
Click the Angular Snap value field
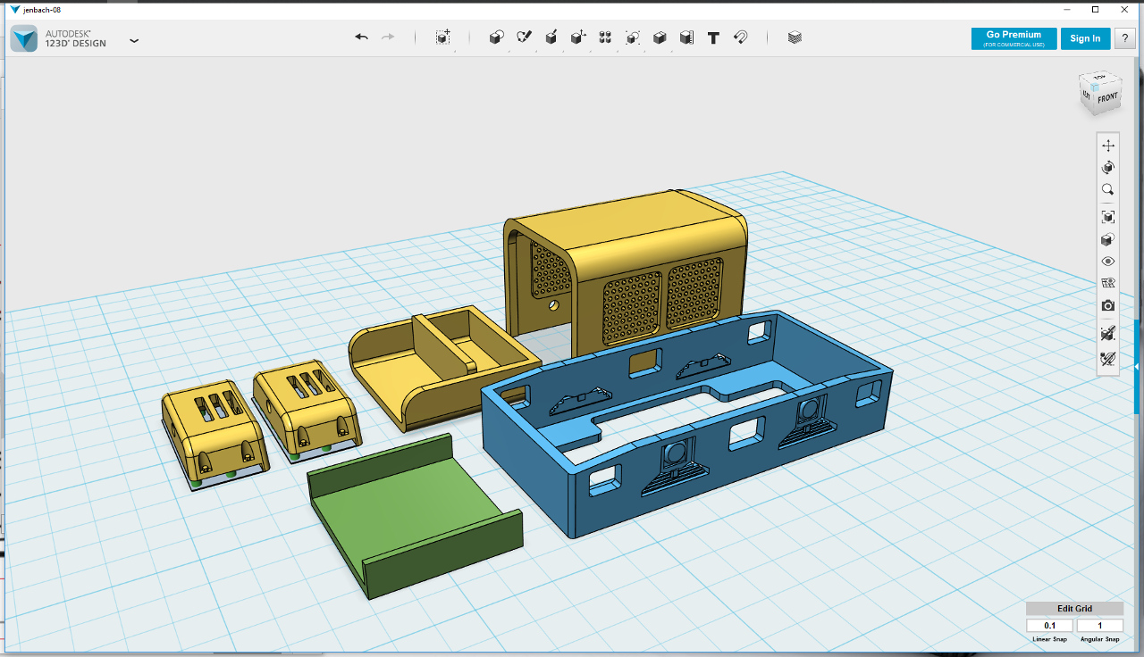pos(1099,626)
